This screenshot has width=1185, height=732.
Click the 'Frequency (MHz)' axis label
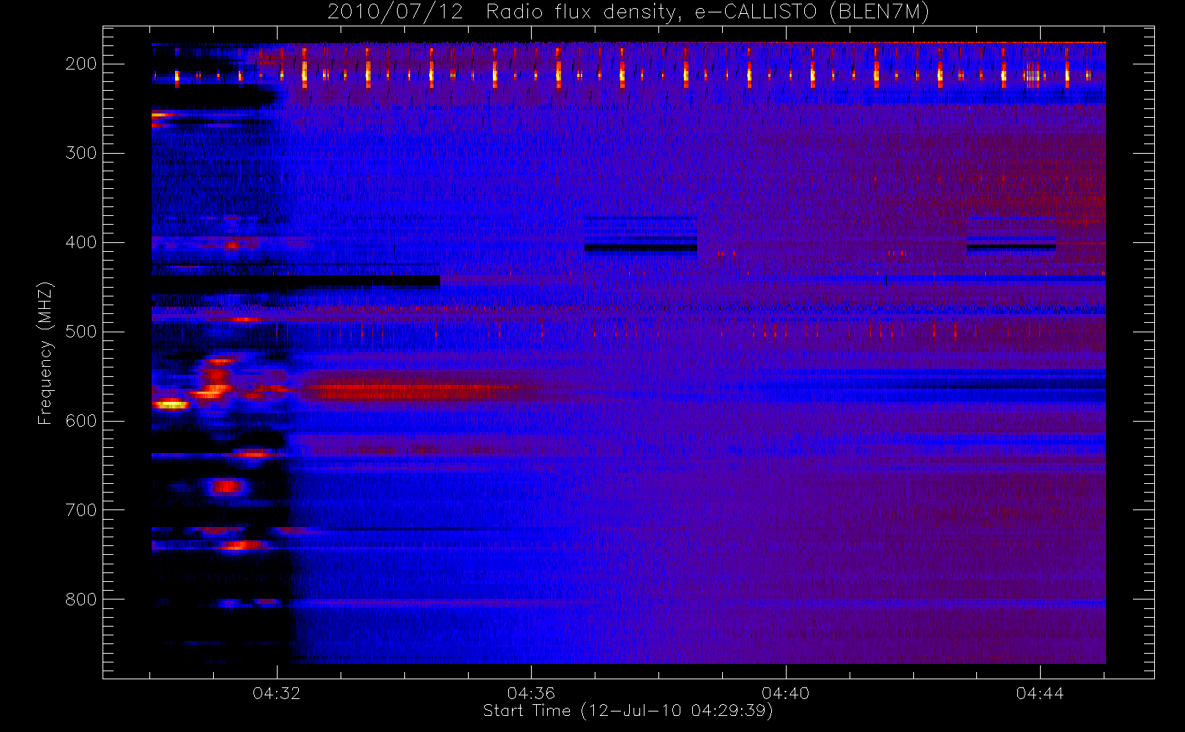pyautogui.click(x=45, y=353)
